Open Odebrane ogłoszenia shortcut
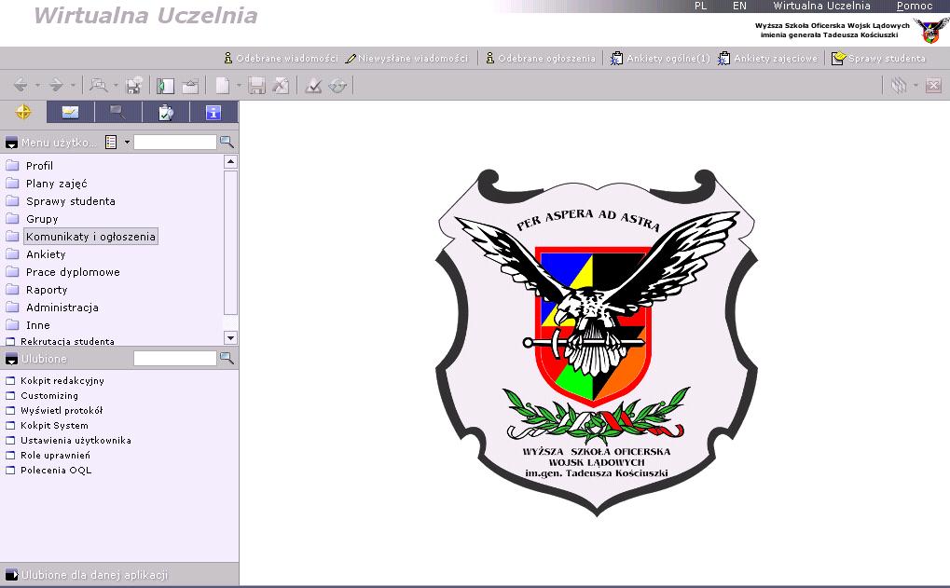 (x=541, y=58)
